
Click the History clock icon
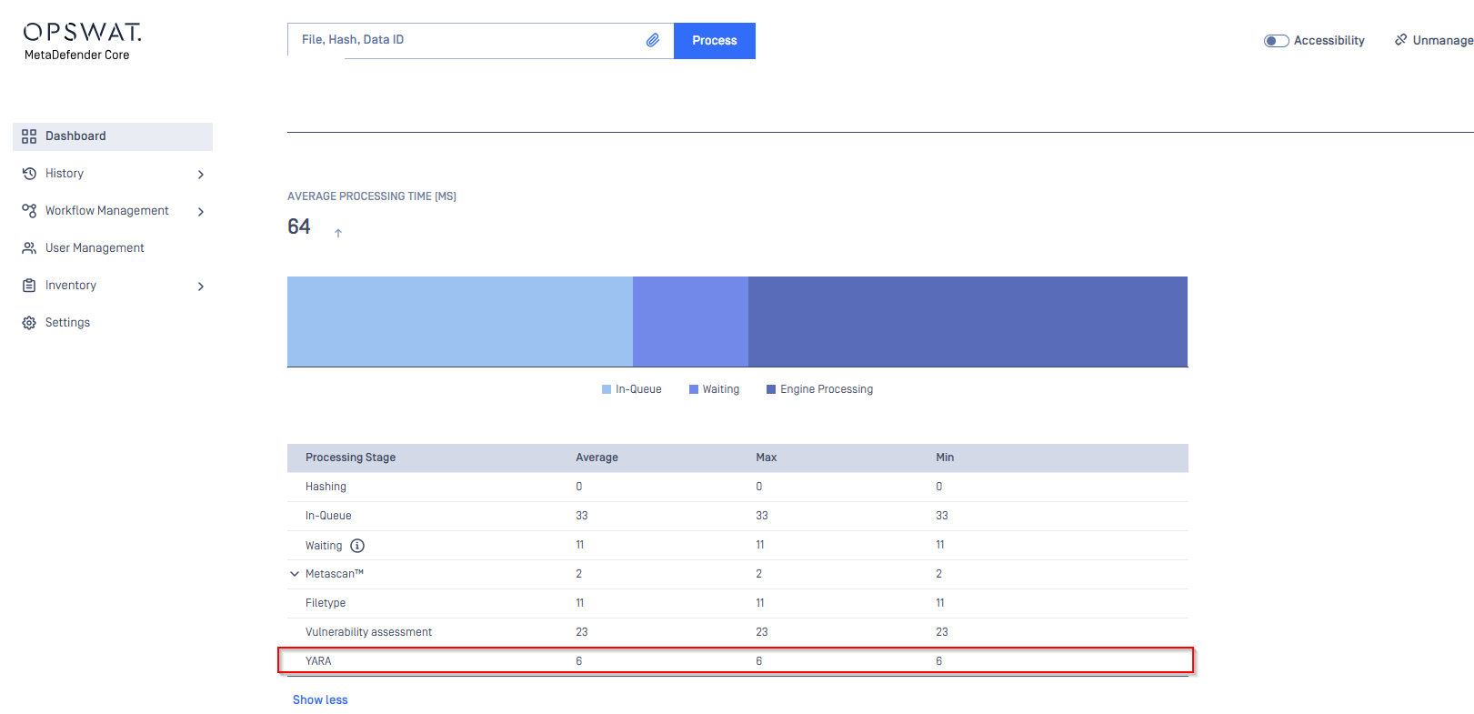point(29,174)
